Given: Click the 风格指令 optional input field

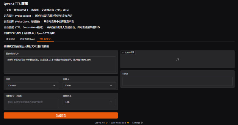Looking at the screenshot, I should click(32, 103).
